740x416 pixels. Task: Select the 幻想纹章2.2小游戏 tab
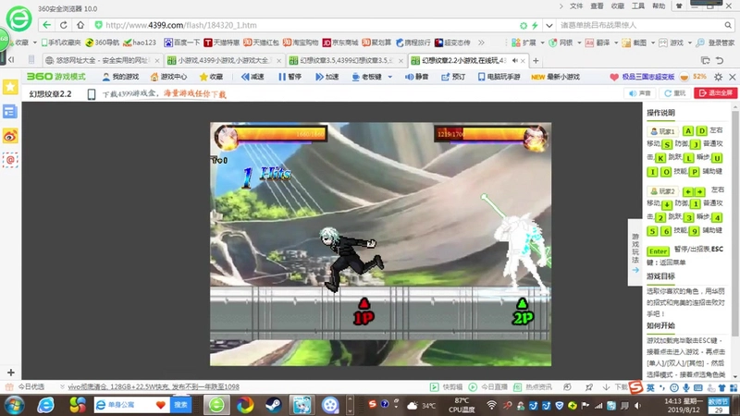(x=464, y=60)
